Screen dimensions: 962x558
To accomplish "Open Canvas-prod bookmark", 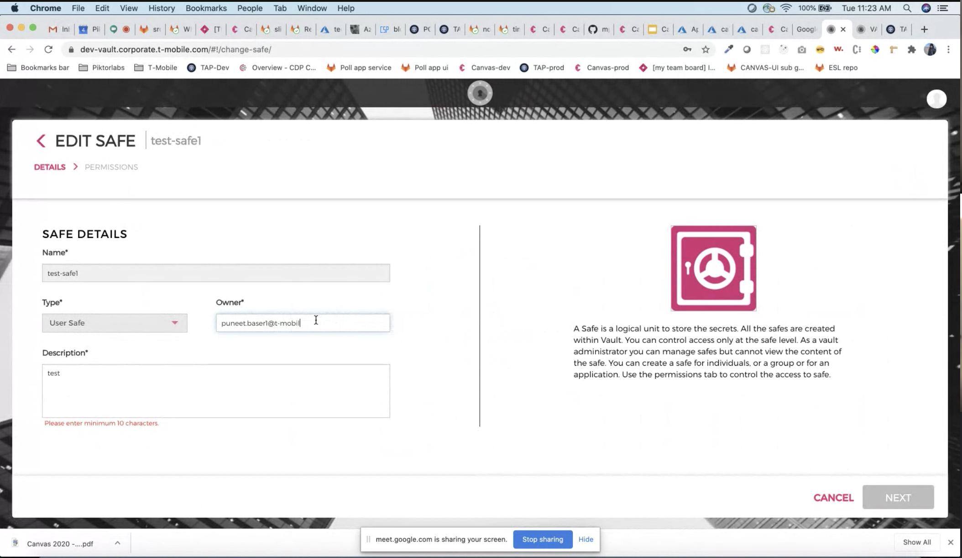I will tap(601, 68).
